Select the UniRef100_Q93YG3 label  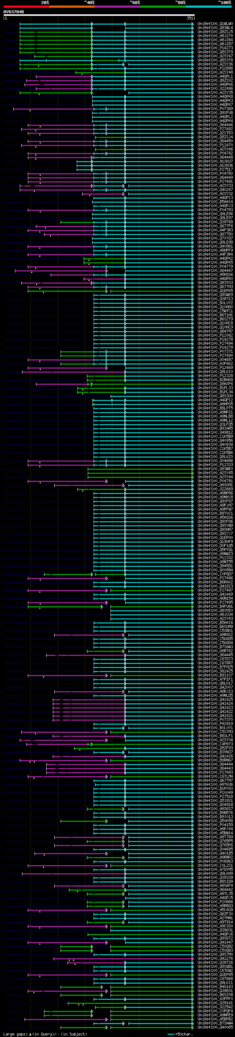click(215, 283)
